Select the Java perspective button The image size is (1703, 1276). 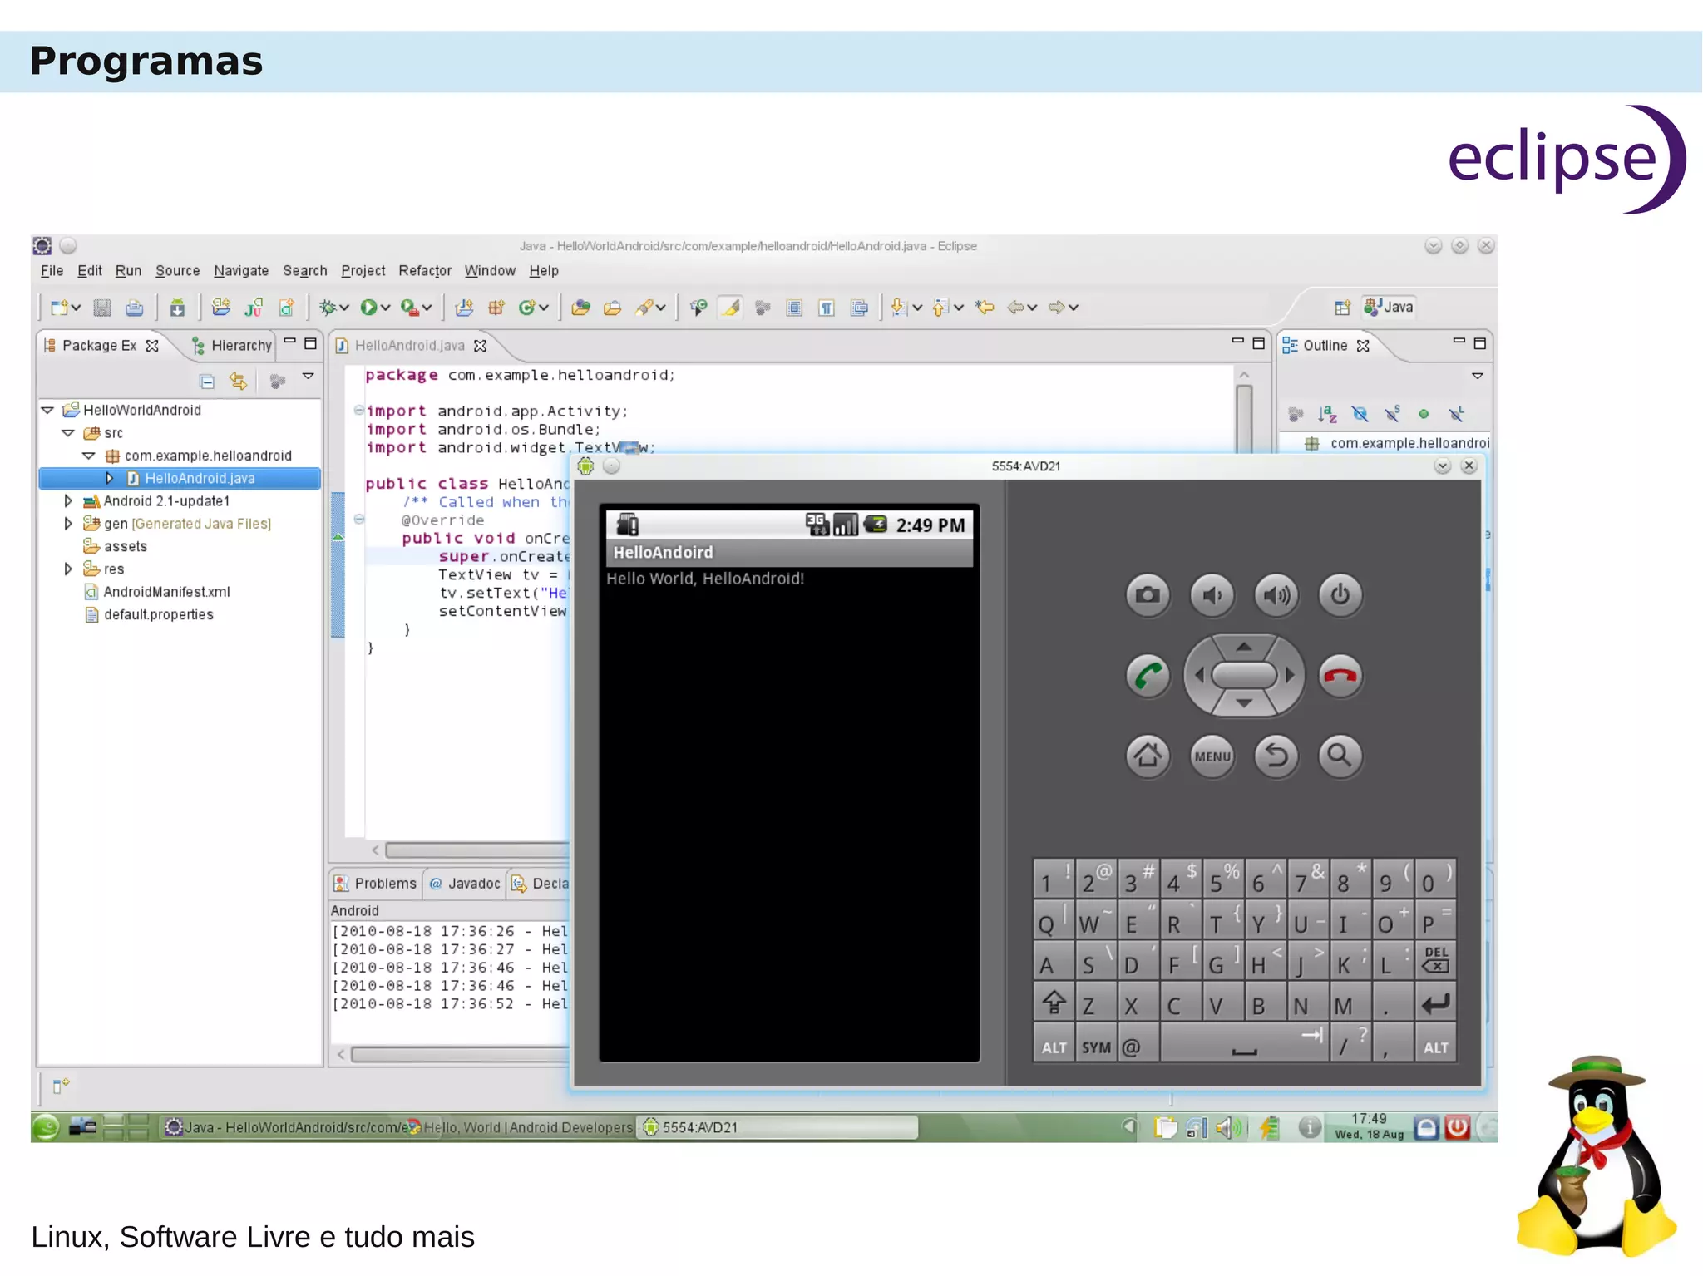(x=1389, y=307)
